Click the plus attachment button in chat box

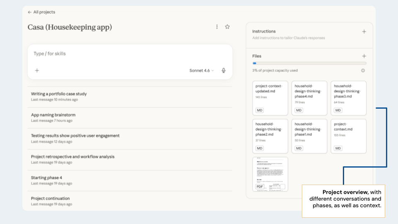pos(37,71)
